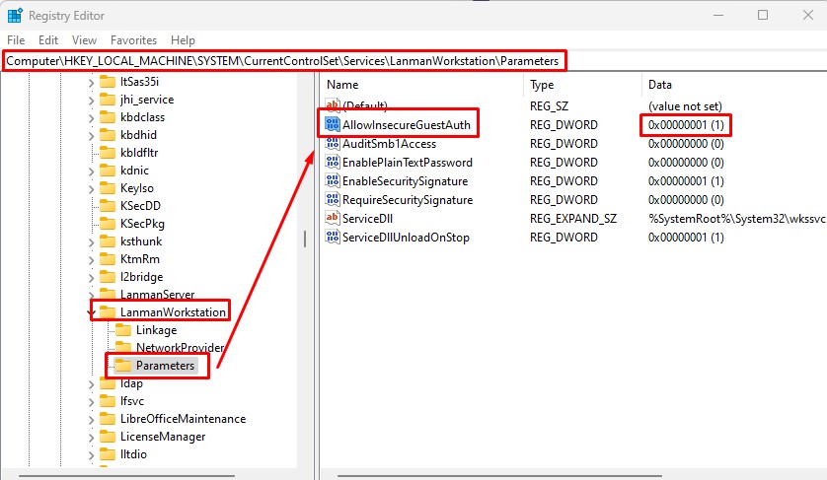Click the Data column header
This screenshot has height=480, width=827.
(x=660, y=85)
